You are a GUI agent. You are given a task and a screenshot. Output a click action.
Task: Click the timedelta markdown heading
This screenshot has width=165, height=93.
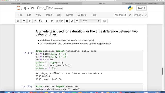coord(87,33)
